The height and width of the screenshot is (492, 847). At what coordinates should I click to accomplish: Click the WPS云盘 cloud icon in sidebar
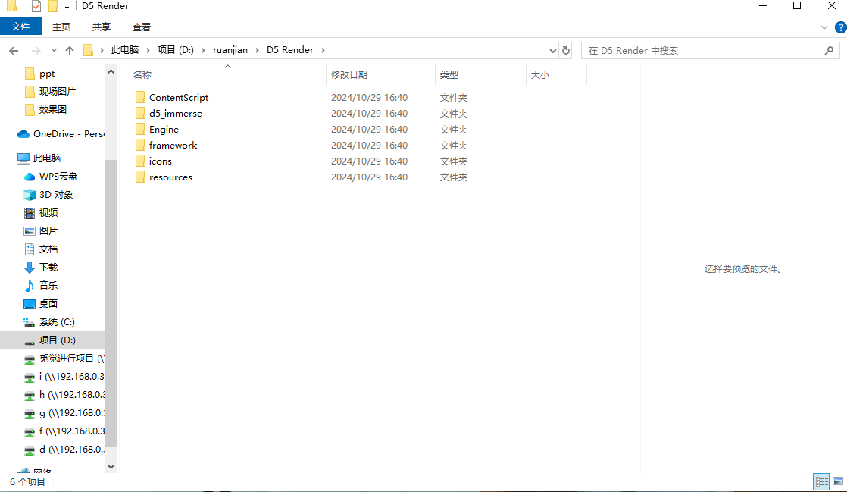(30, 177)
